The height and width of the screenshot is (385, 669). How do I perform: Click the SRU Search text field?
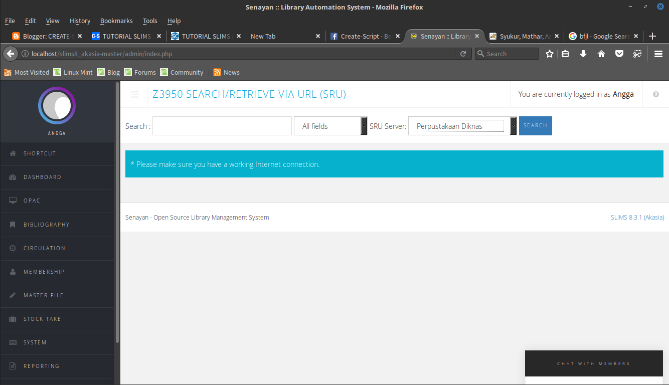coord(222,126)
